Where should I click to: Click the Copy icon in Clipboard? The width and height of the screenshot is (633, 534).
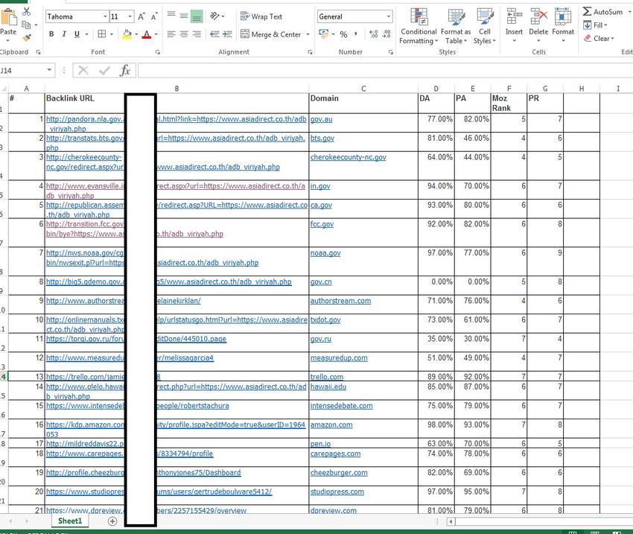click(x=26, y=25)
